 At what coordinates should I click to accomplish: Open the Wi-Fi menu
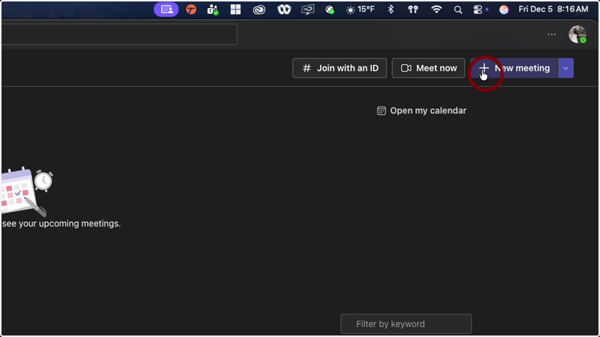(x=436, y=9)
